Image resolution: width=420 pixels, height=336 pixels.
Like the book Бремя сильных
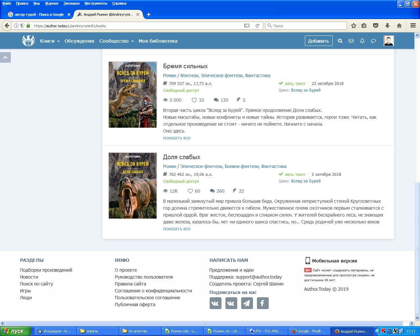194,100
